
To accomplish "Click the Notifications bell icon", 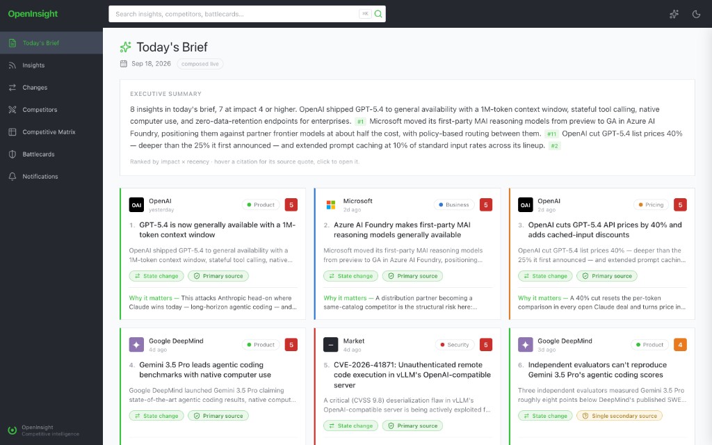I will click(x=13, y=176).
